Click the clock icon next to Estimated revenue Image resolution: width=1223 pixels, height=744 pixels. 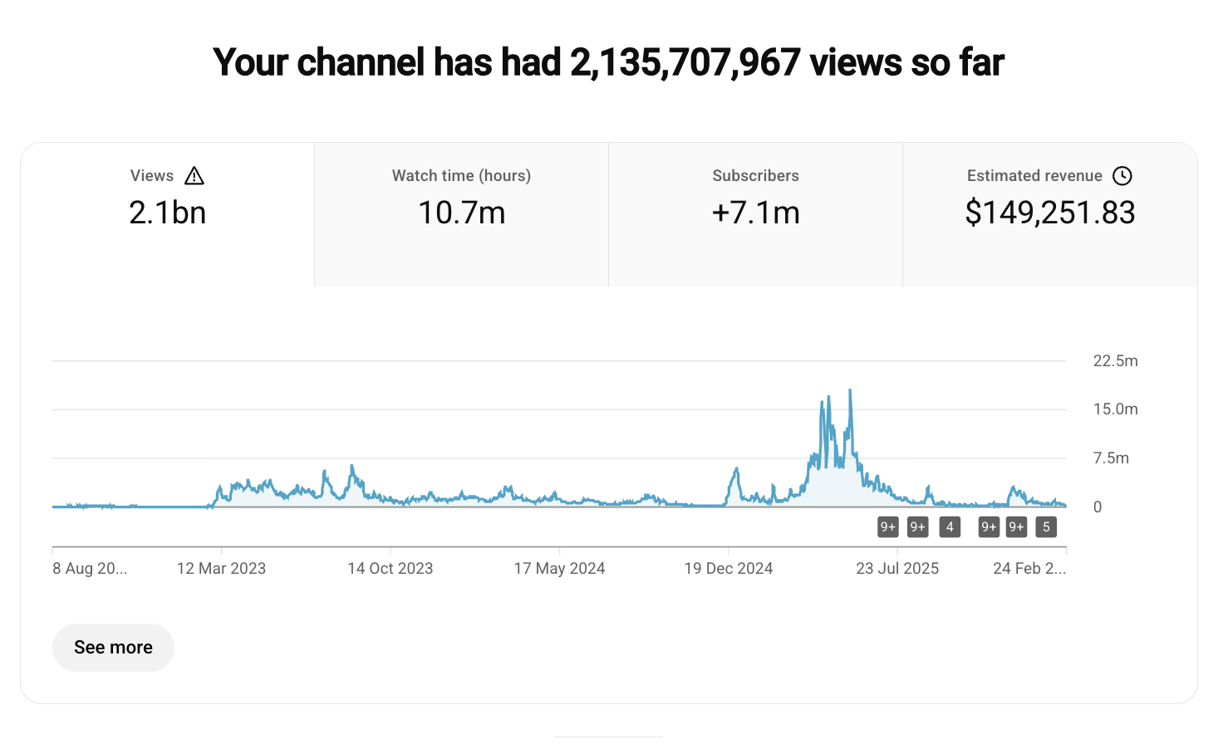(1122, 176)
